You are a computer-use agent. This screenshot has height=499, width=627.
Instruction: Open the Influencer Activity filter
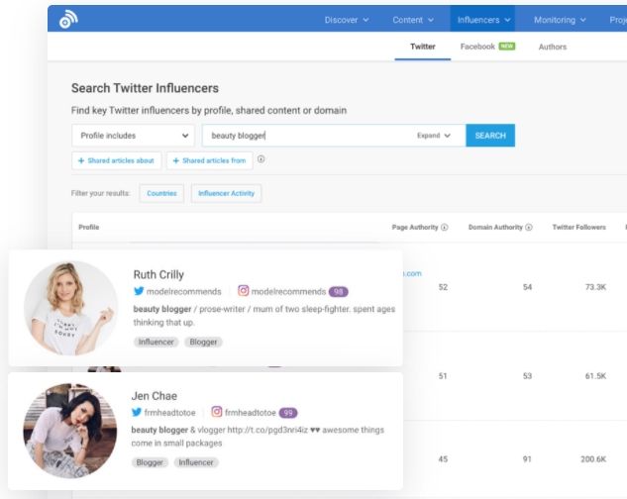[x=226, y=193]
